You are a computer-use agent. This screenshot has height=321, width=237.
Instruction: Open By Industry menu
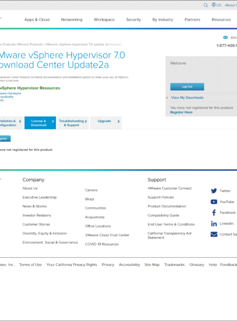[x=163, y=20]
